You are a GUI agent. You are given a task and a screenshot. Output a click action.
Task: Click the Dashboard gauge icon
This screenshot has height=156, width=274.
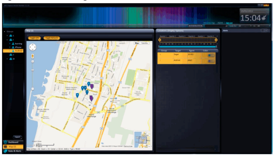coord(5,142)
